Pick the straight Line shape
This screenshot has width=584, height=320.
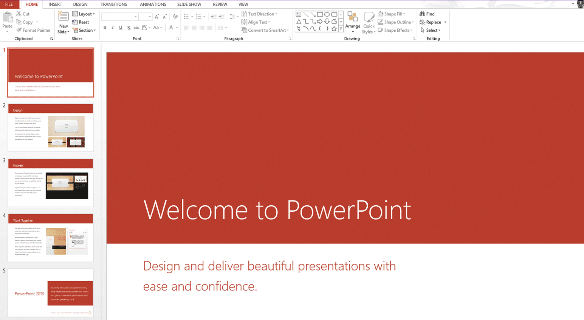(x=306, y=14)
